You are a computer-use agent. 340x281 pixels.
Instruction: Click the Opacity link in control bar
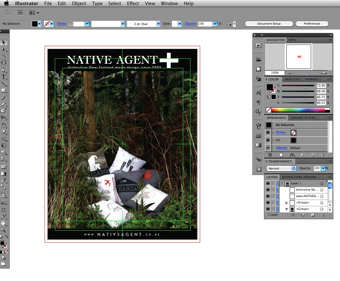pyautogui.click(x=191, y=24)
